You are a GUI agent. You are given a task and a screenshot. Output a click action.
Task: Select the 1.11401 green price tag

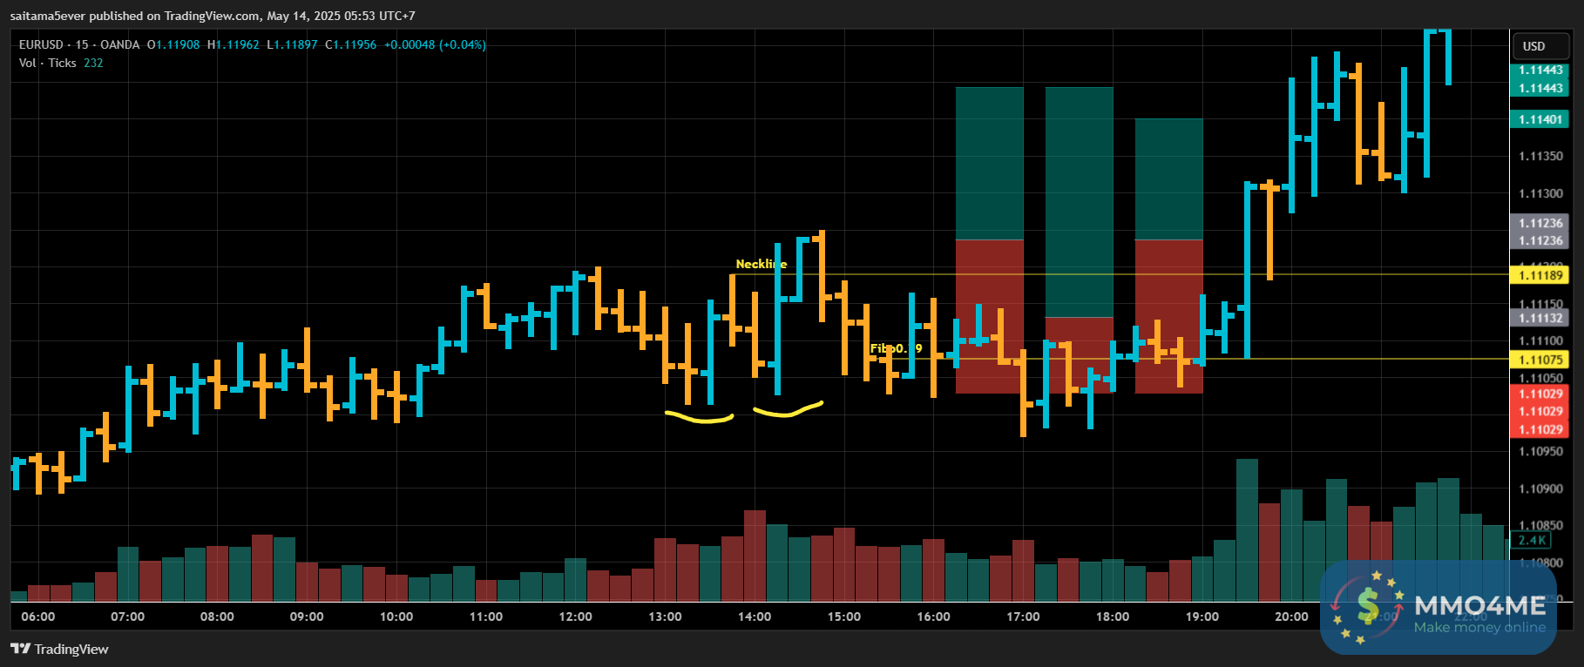point(1540,119)
